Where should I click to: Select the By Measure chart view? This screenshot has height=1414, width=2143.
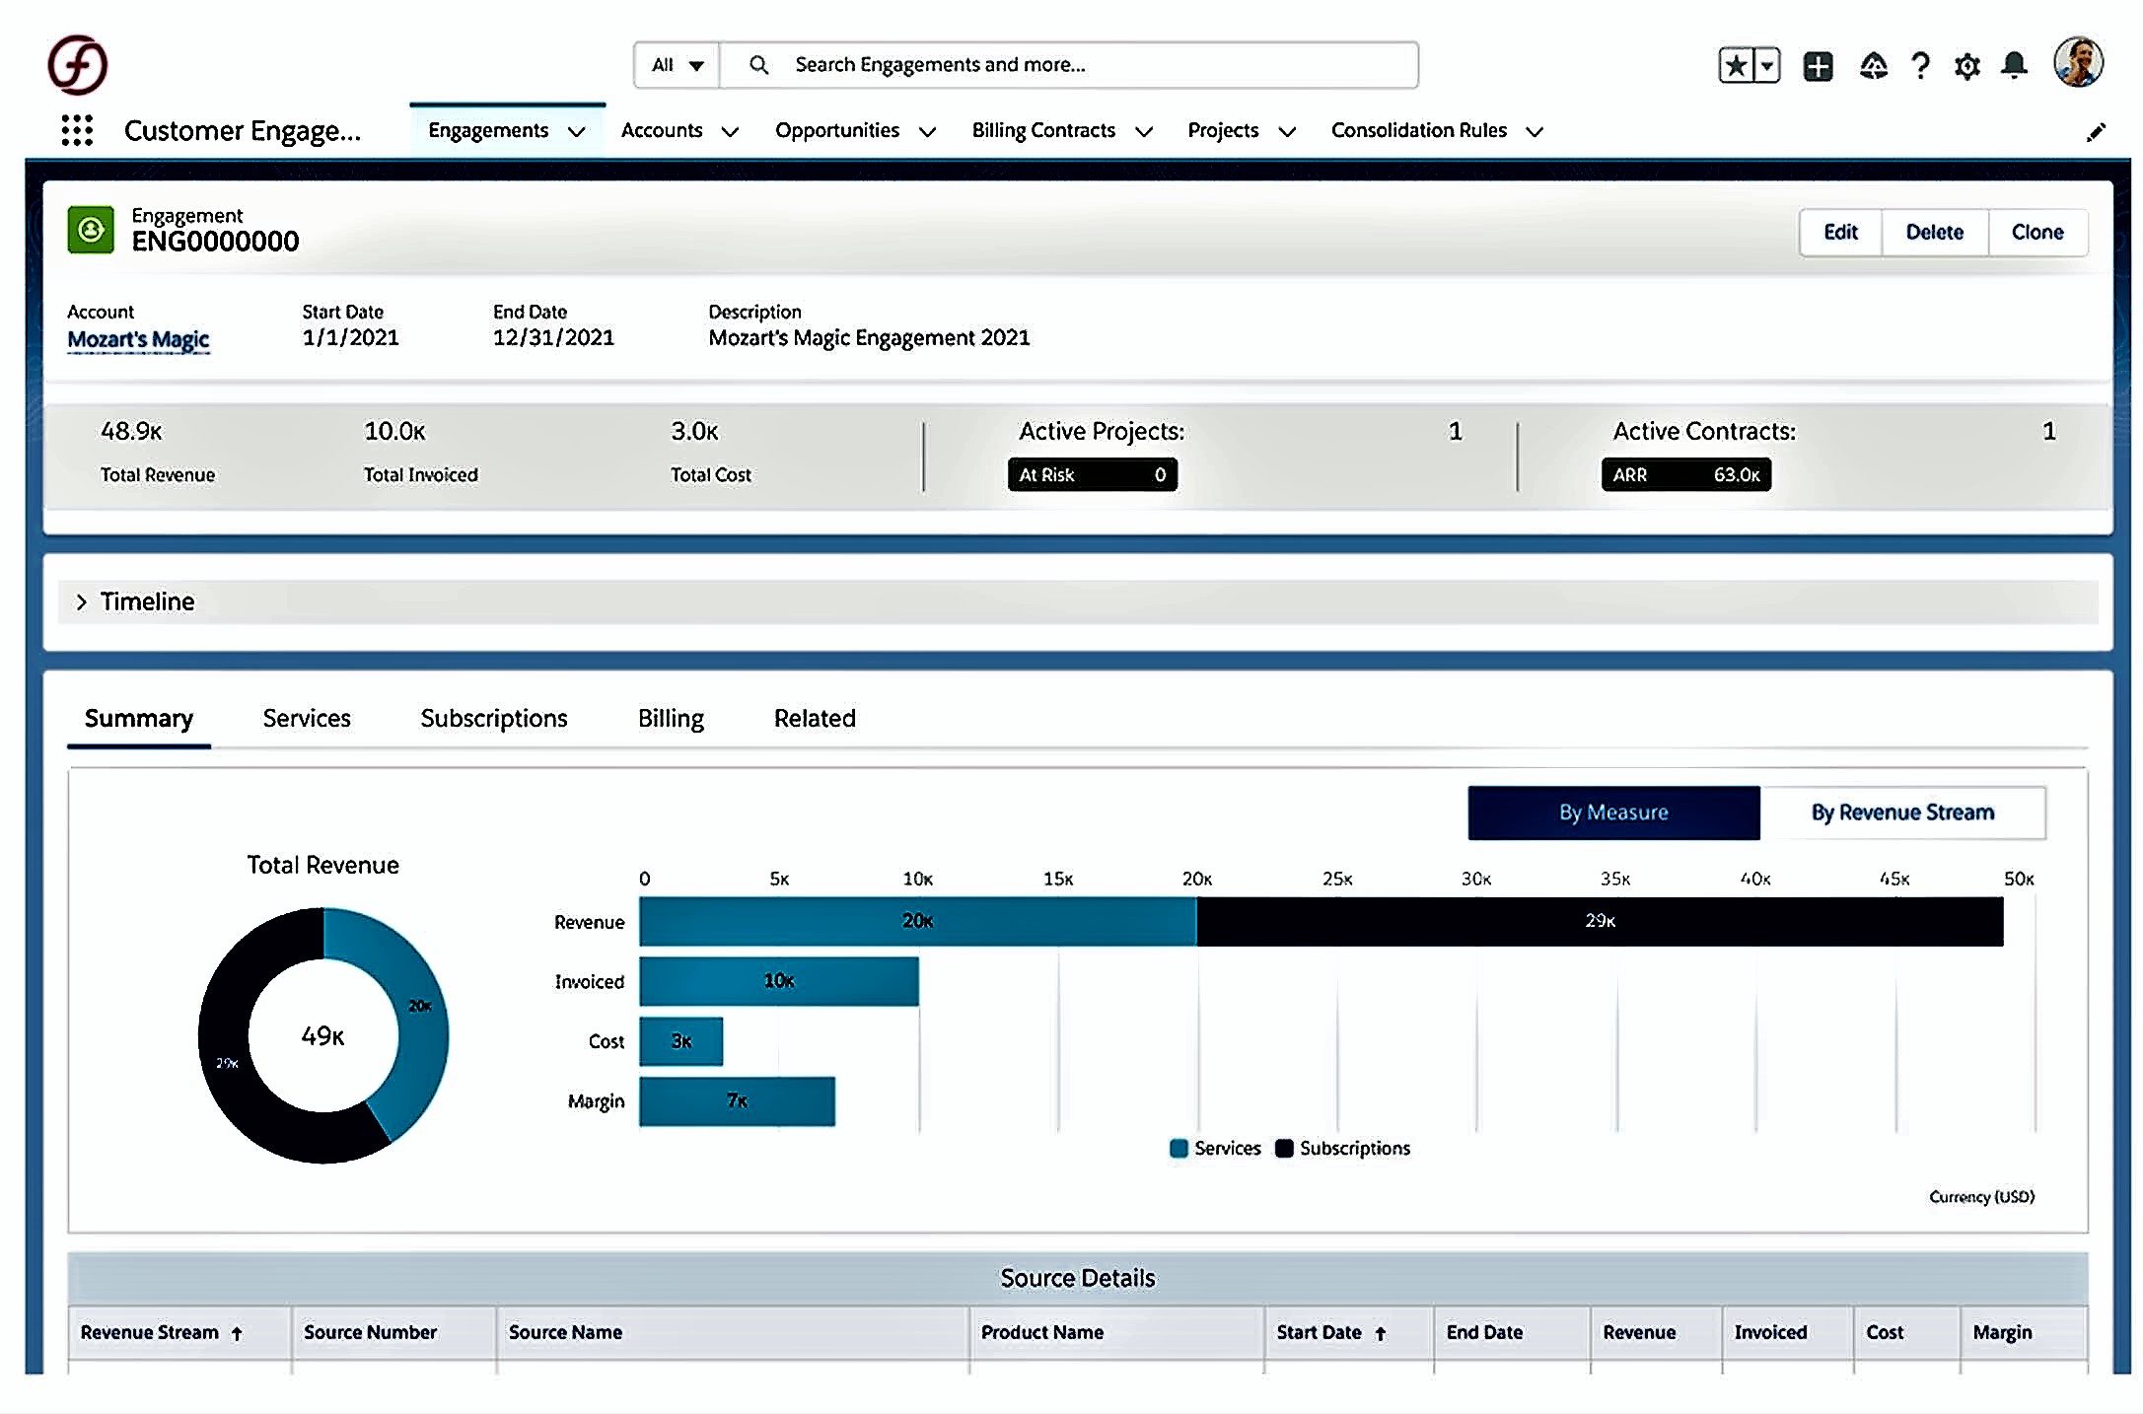coord(1613,813)
